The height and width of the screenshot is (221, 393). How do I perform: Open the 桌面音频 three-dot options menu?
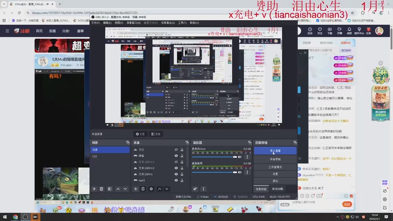[x=247, y=172]
